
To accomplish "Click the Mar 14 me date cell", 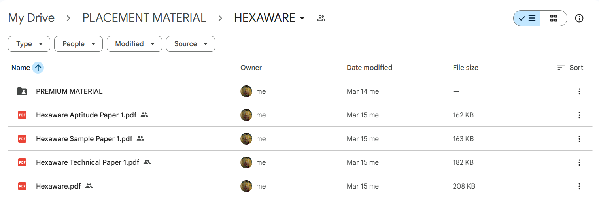I will pyautogui.click(x=363, y=91).
